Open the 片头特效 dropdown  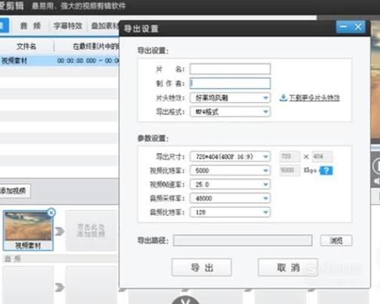(x=230, y=98)
